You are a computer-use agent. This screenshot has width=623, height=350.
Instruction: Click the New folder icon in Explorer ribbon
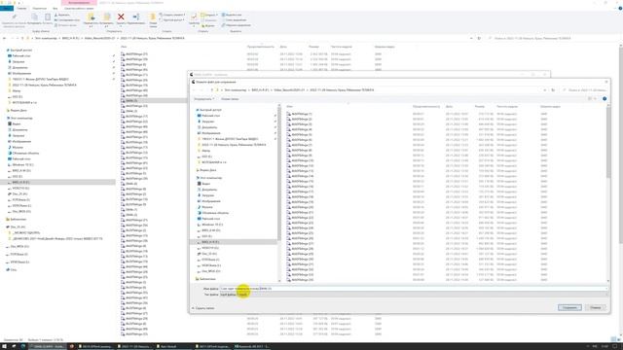[x=153, y=17]
